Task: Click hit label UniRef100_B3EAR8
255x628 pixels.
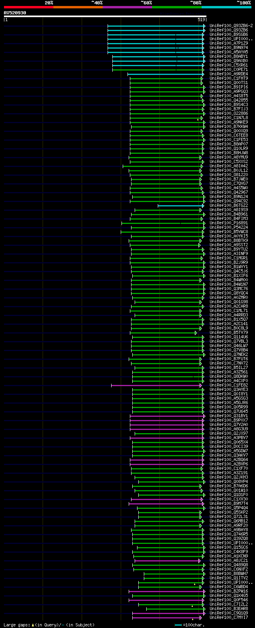Action: [229, 608]
